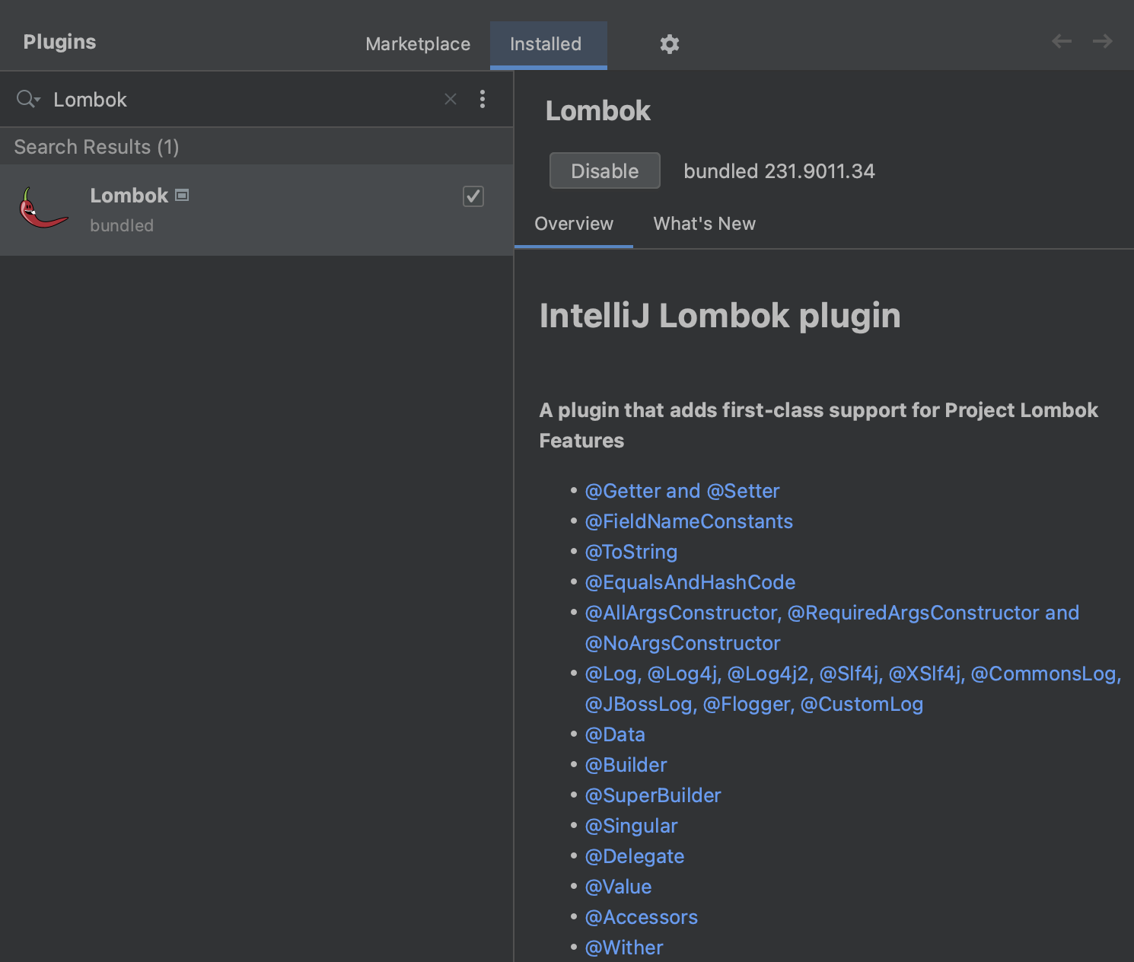Click the bundled plugin badge next to Lombok
This screenshot has width=1134, height=962.
(182, 196)
